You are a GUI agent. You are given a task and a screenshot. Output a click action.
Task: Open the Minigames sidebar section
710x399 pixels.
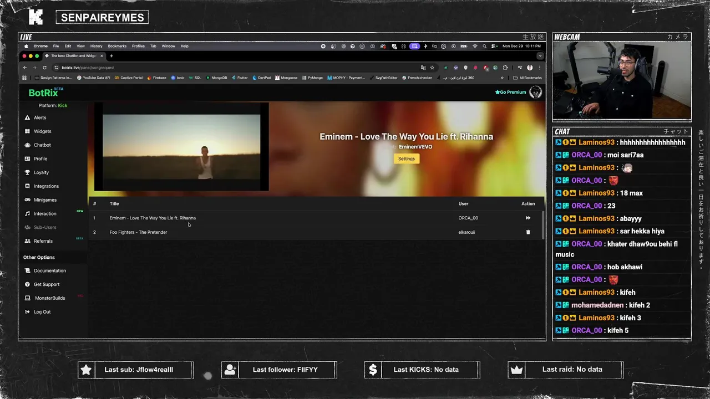45,200
